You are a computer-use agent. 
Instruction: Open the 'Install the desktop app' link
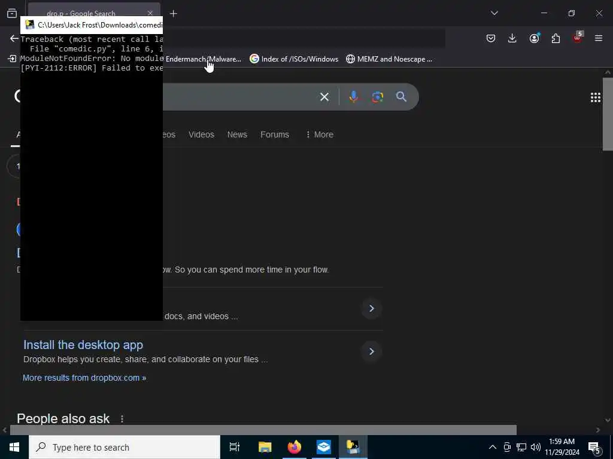point(83,345)
